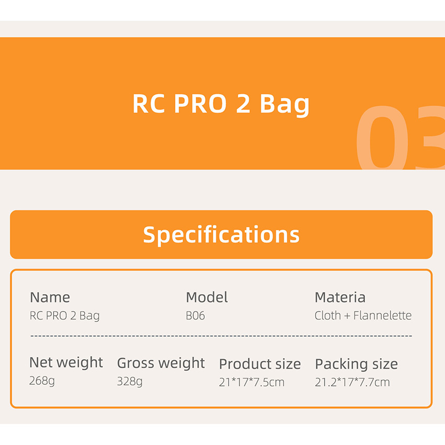This screenshot has height=445, width=445.
Task: Select the Model label
Action: [207, 297]
